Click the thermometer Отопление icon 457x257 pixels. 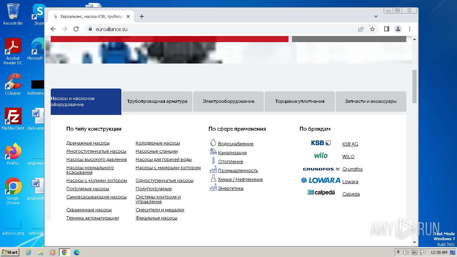tap(213, 161)
